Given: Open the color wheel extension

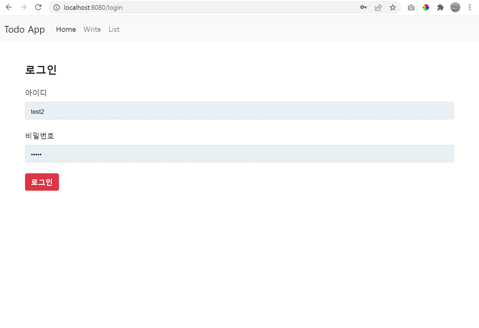Looking at the screenshot, I should tap(426, 7).
